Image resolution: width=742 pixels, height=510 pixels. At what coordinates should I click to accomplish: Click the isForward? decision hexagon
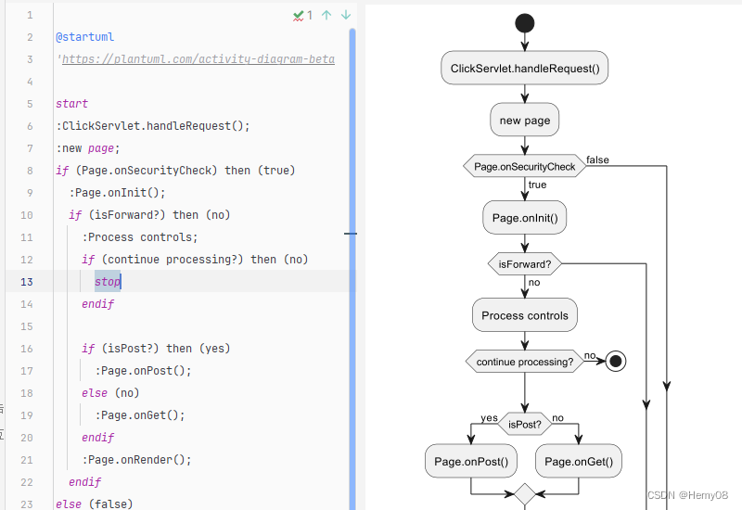pos(525,264)
